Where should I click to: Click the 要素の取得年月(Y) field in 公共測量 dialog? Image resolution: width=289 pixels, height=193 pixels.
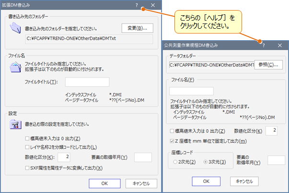click(x=276, y=160)
